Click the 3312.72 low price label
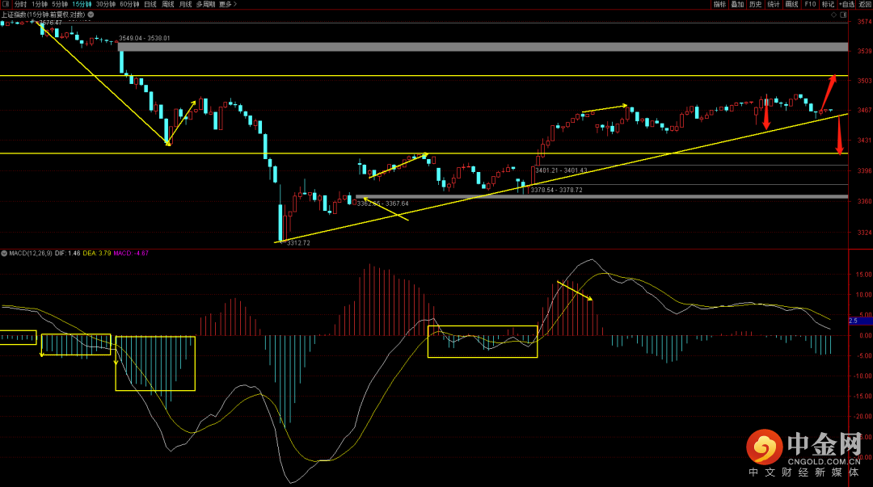Viewport: 873px width, 487px height. (298, 242)
